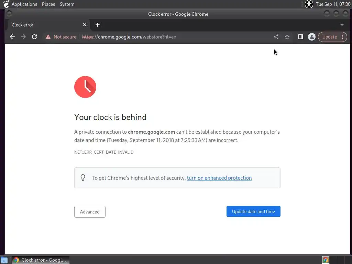Open the Applications menu
Viewport: 352px width, 264px height.
(24, 4)
